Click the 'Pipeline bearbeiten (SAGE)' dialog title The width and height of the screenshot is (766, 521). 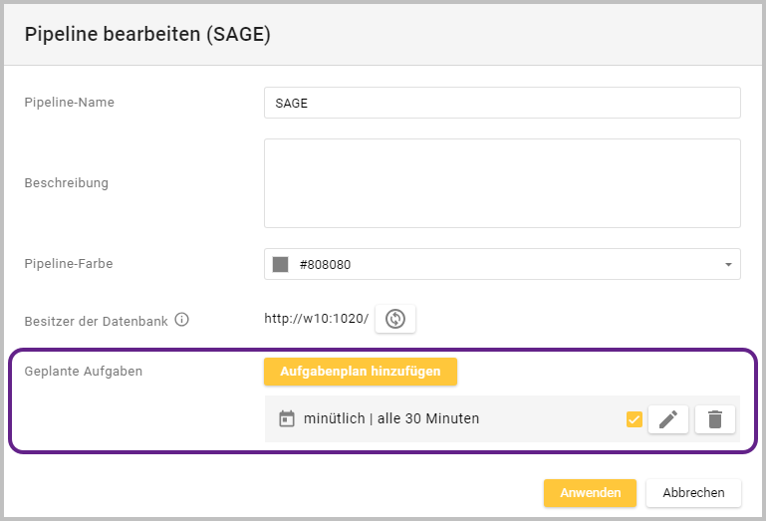click(x=147, y=35)
